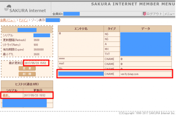The image size is (176, 117).
Task: Select the A record type cell
Action: 111,44
